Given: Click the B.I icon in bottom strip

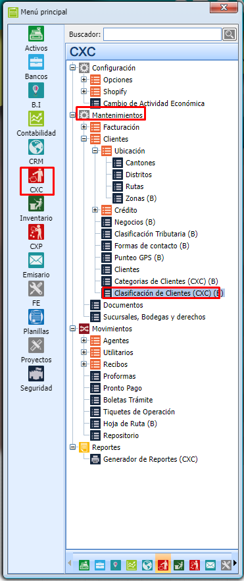Looking at the screenshot, I should (x=116, y=565).
